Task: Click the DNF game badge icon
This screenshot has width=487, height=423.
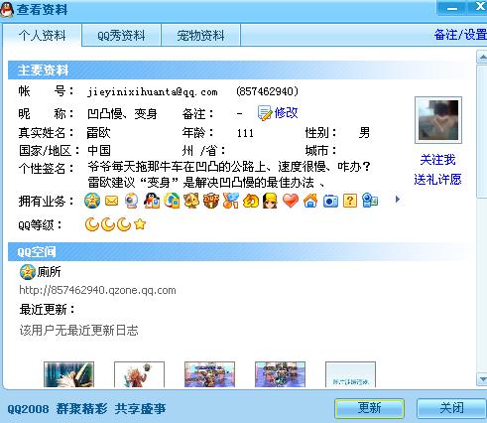Action: click(211, 201)
